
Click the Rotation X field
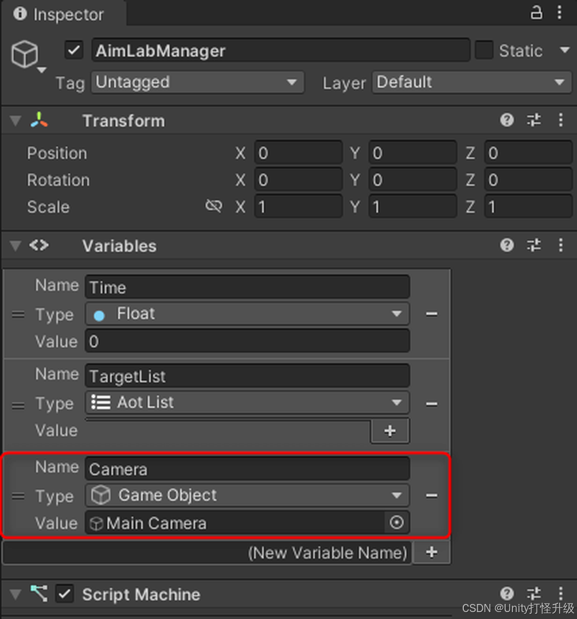(x=298, y=180)
